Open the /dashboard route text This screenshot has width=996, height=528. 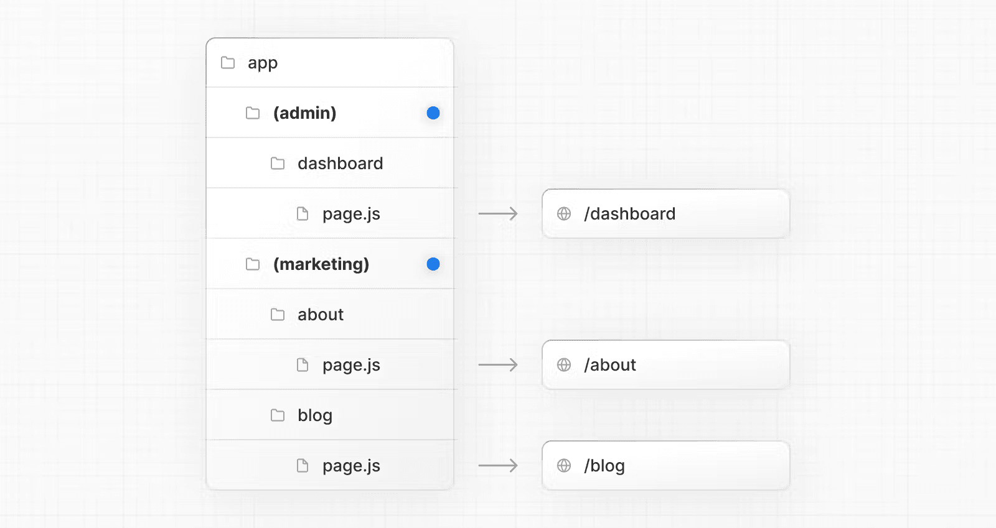[x=629, y=214]
